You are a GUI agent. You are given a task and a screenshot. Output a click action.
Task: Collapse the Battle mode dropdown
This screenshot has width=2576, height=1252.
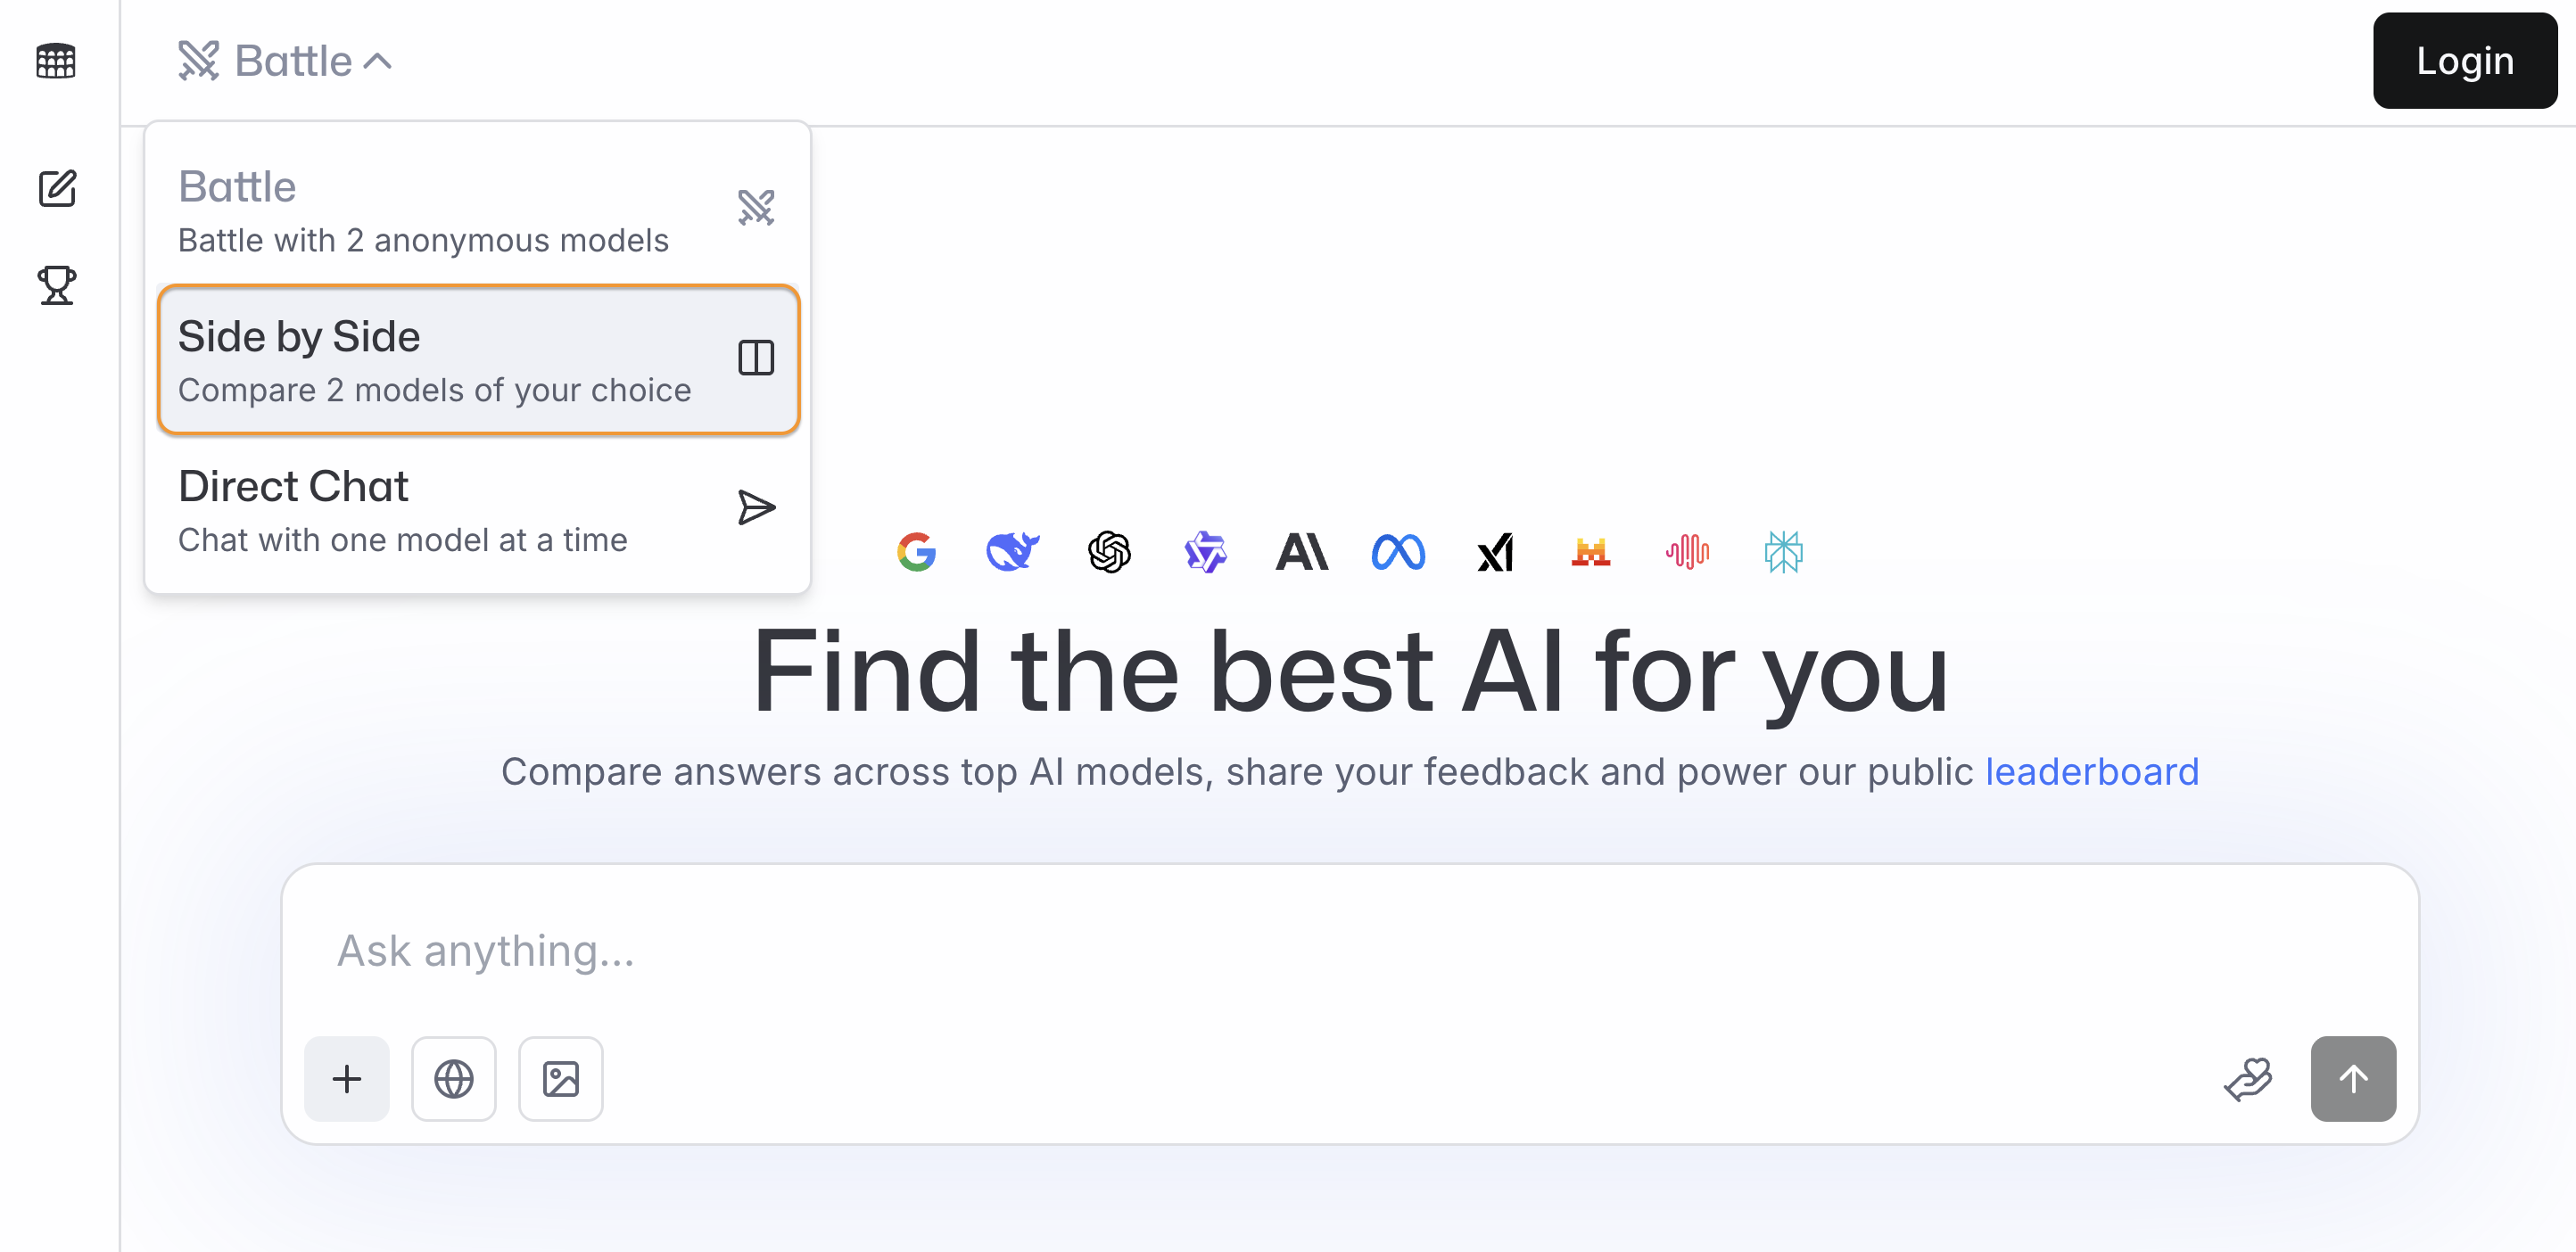pyautogui.click(x=285, y=61)
